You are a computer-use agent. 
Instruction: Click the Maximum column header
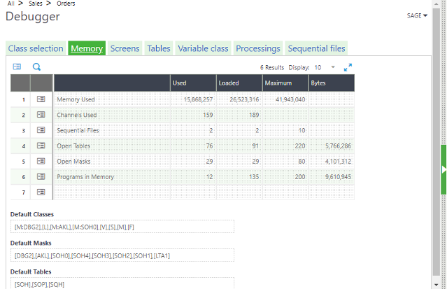click(x=285, y=83)
